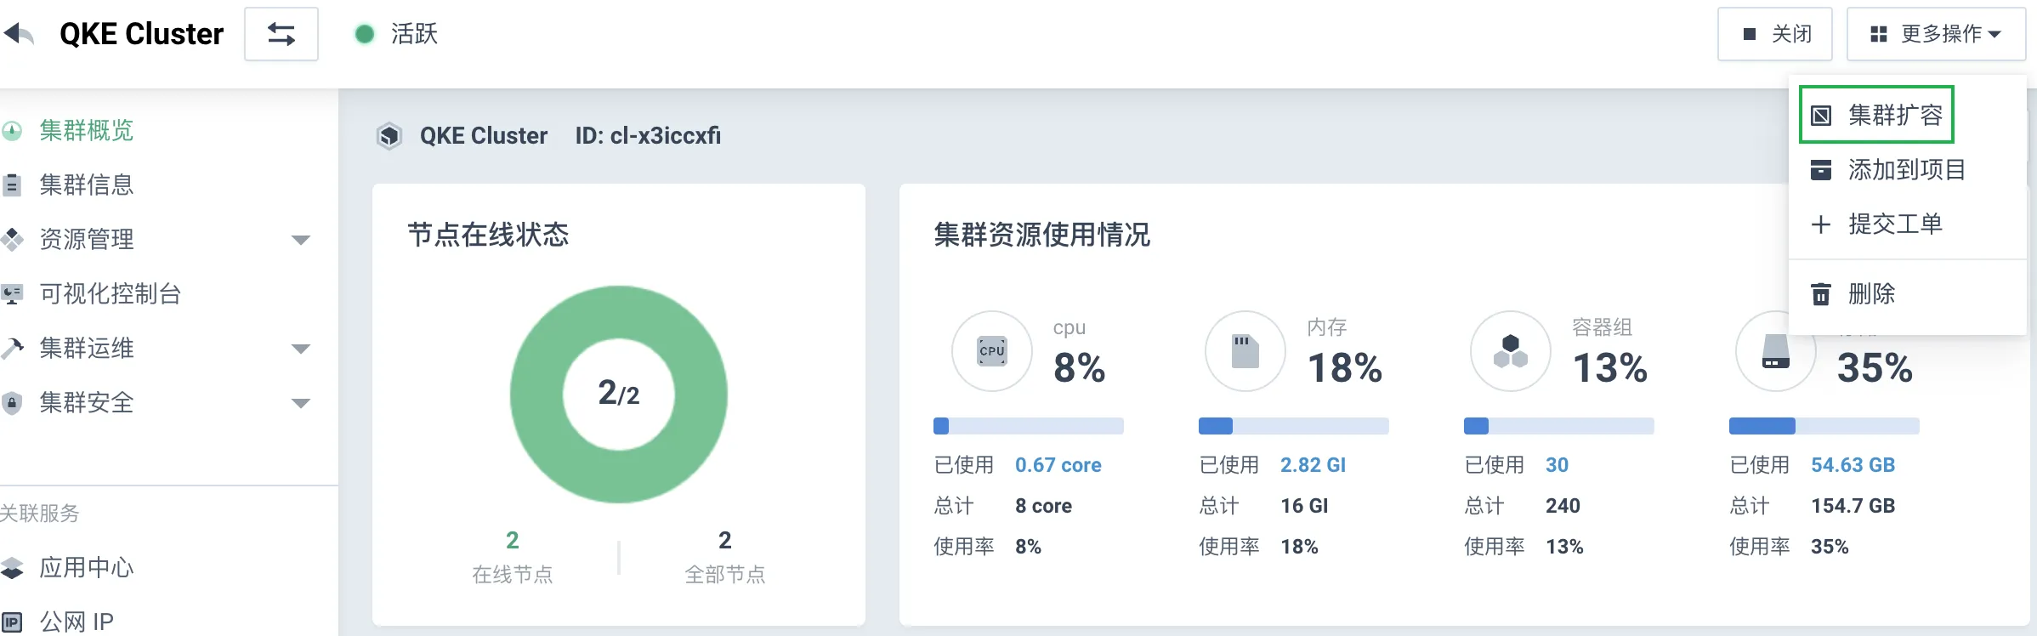
Task: Click the memory usage progress bar
Action: [1293, 426]
